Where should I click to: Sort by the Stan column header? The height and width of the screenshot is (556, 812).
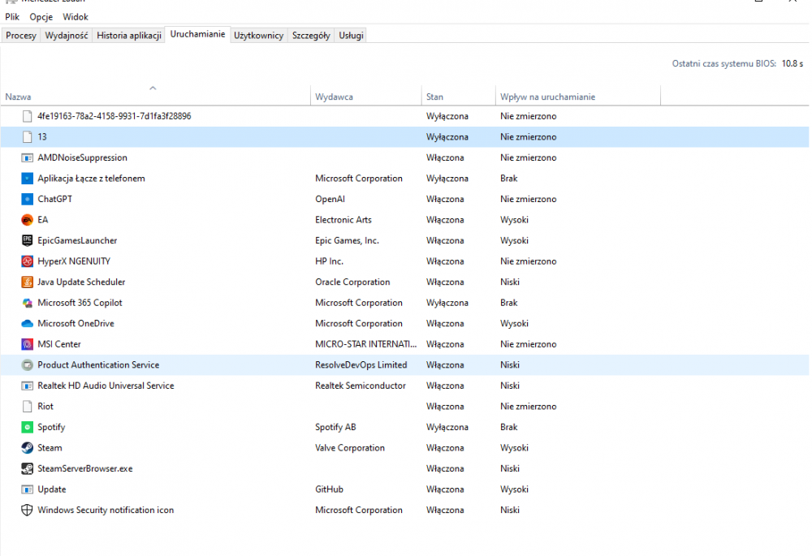[434, 97]
